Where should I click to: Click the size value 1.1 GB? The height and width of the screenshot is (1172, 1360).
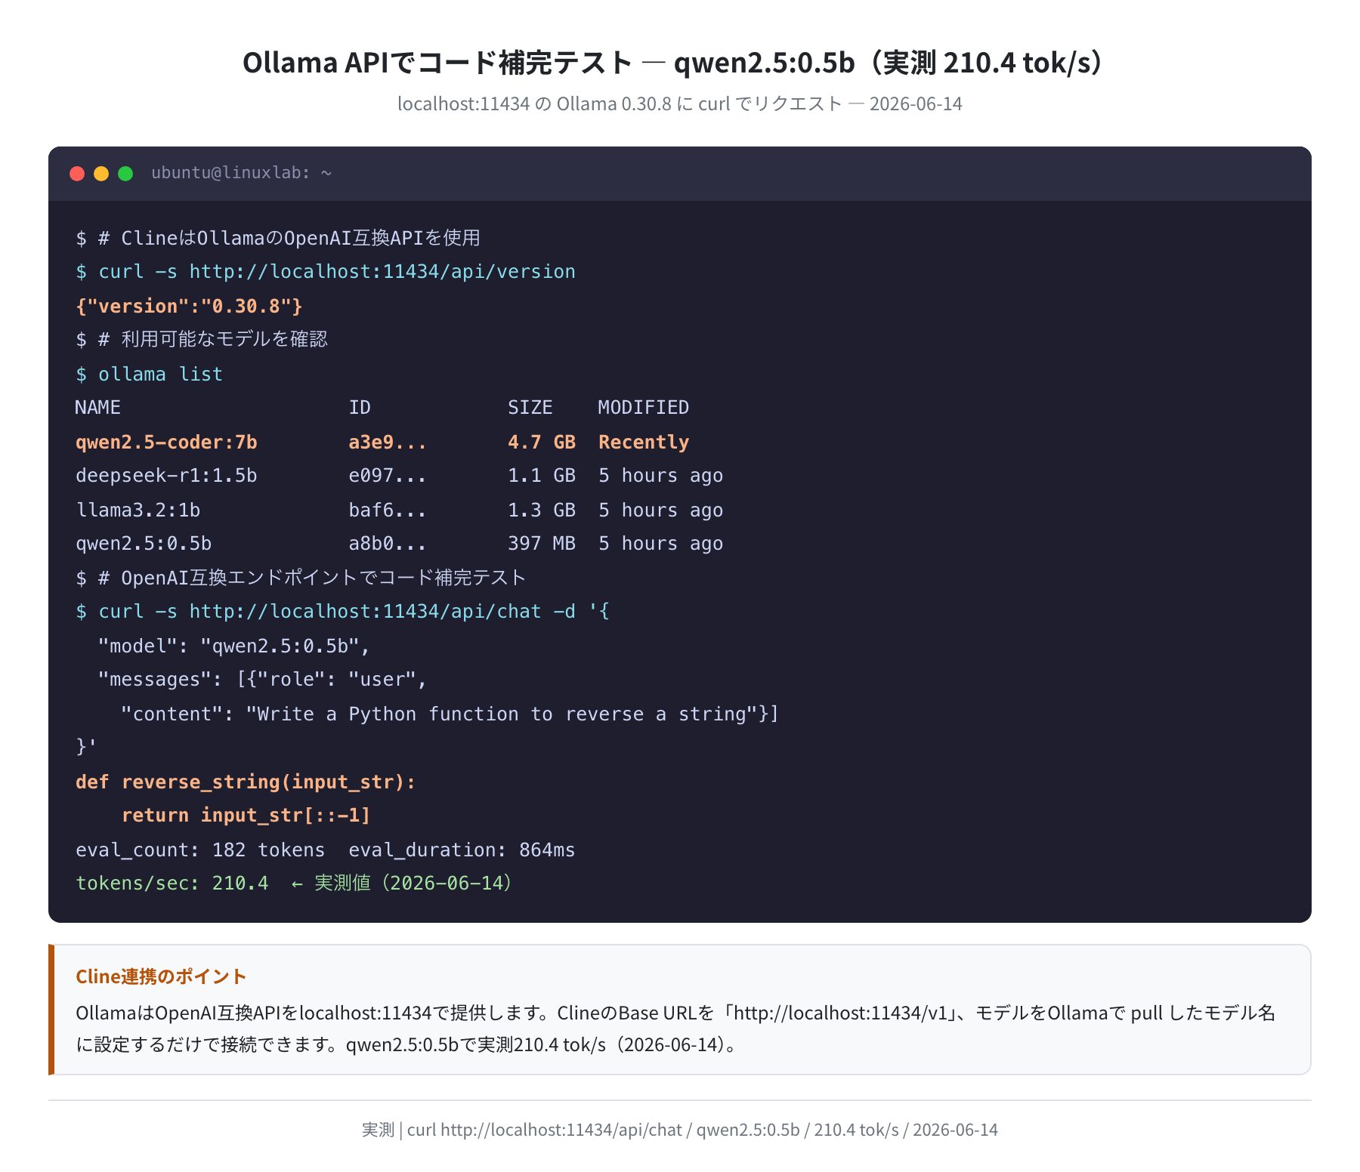point(542,476)
